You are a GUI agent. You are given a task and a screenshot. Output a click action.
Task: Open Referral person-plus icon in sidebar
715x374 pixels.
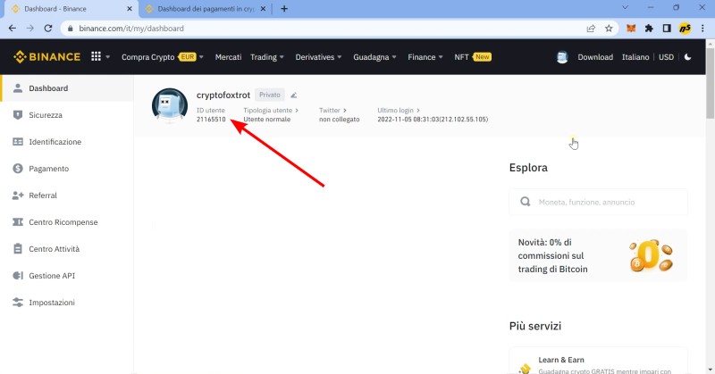18,195
